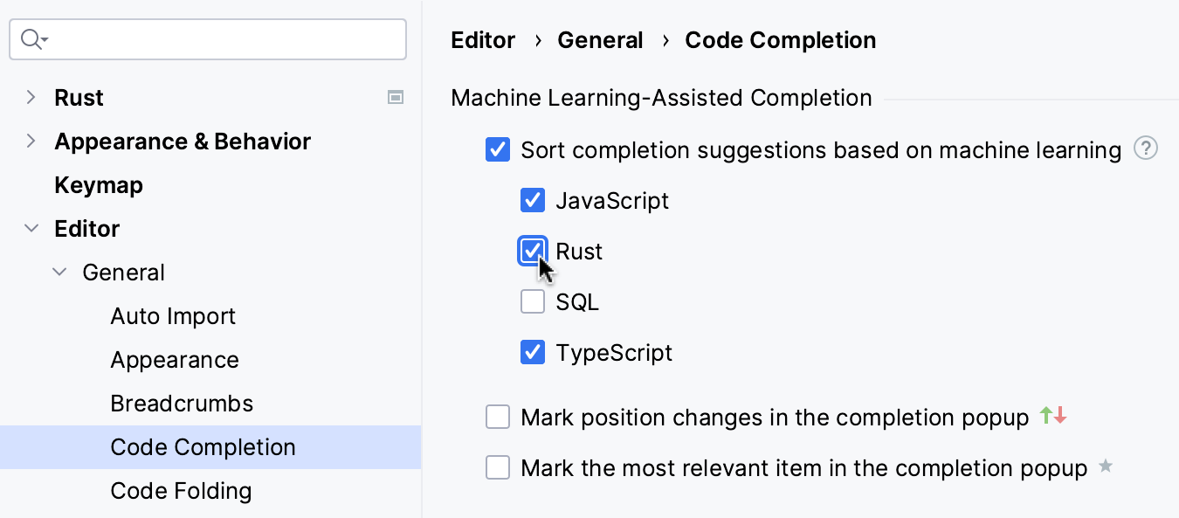Collapse the Editor tree section
Screen dimensions: 1179x518
pos(31,228)
